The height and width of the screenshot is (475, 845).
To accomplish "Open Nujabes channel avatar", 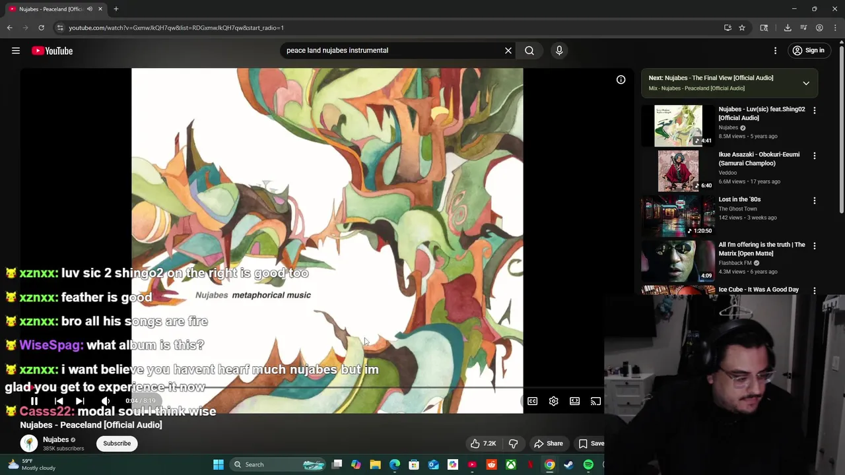I will tap(29, 443).
